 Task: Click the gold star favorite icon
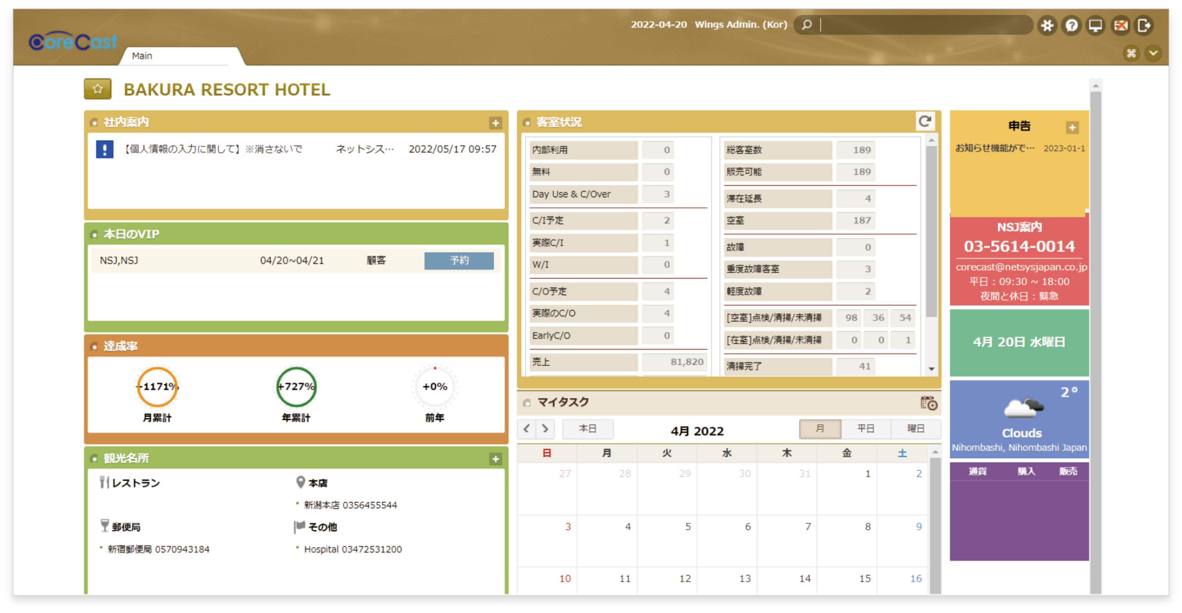pyautogui.click(x=97, y=89)
